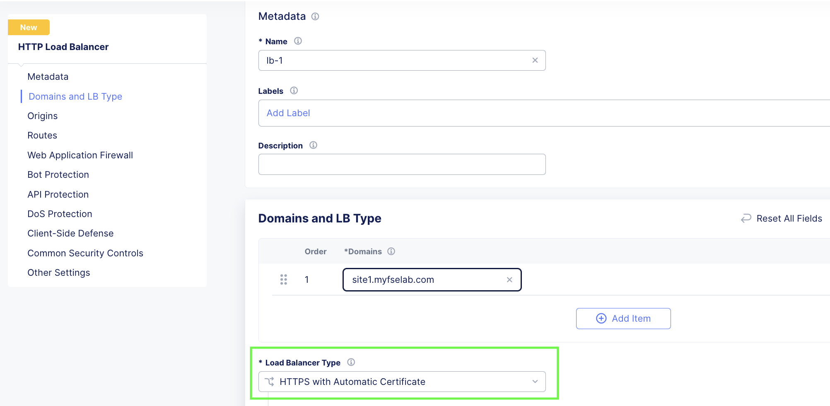Open API Protection section

click(58, 194)
